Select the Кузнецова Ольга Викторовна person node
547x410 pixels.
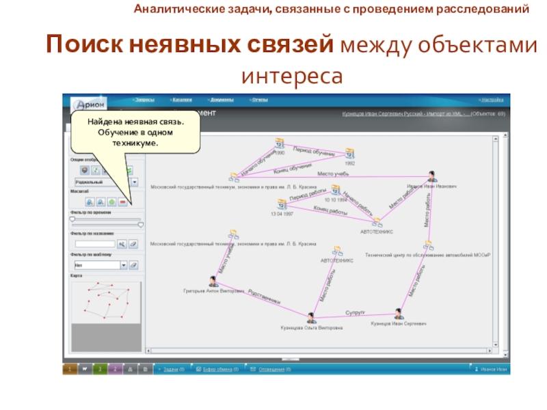click(x=311, y=318)
